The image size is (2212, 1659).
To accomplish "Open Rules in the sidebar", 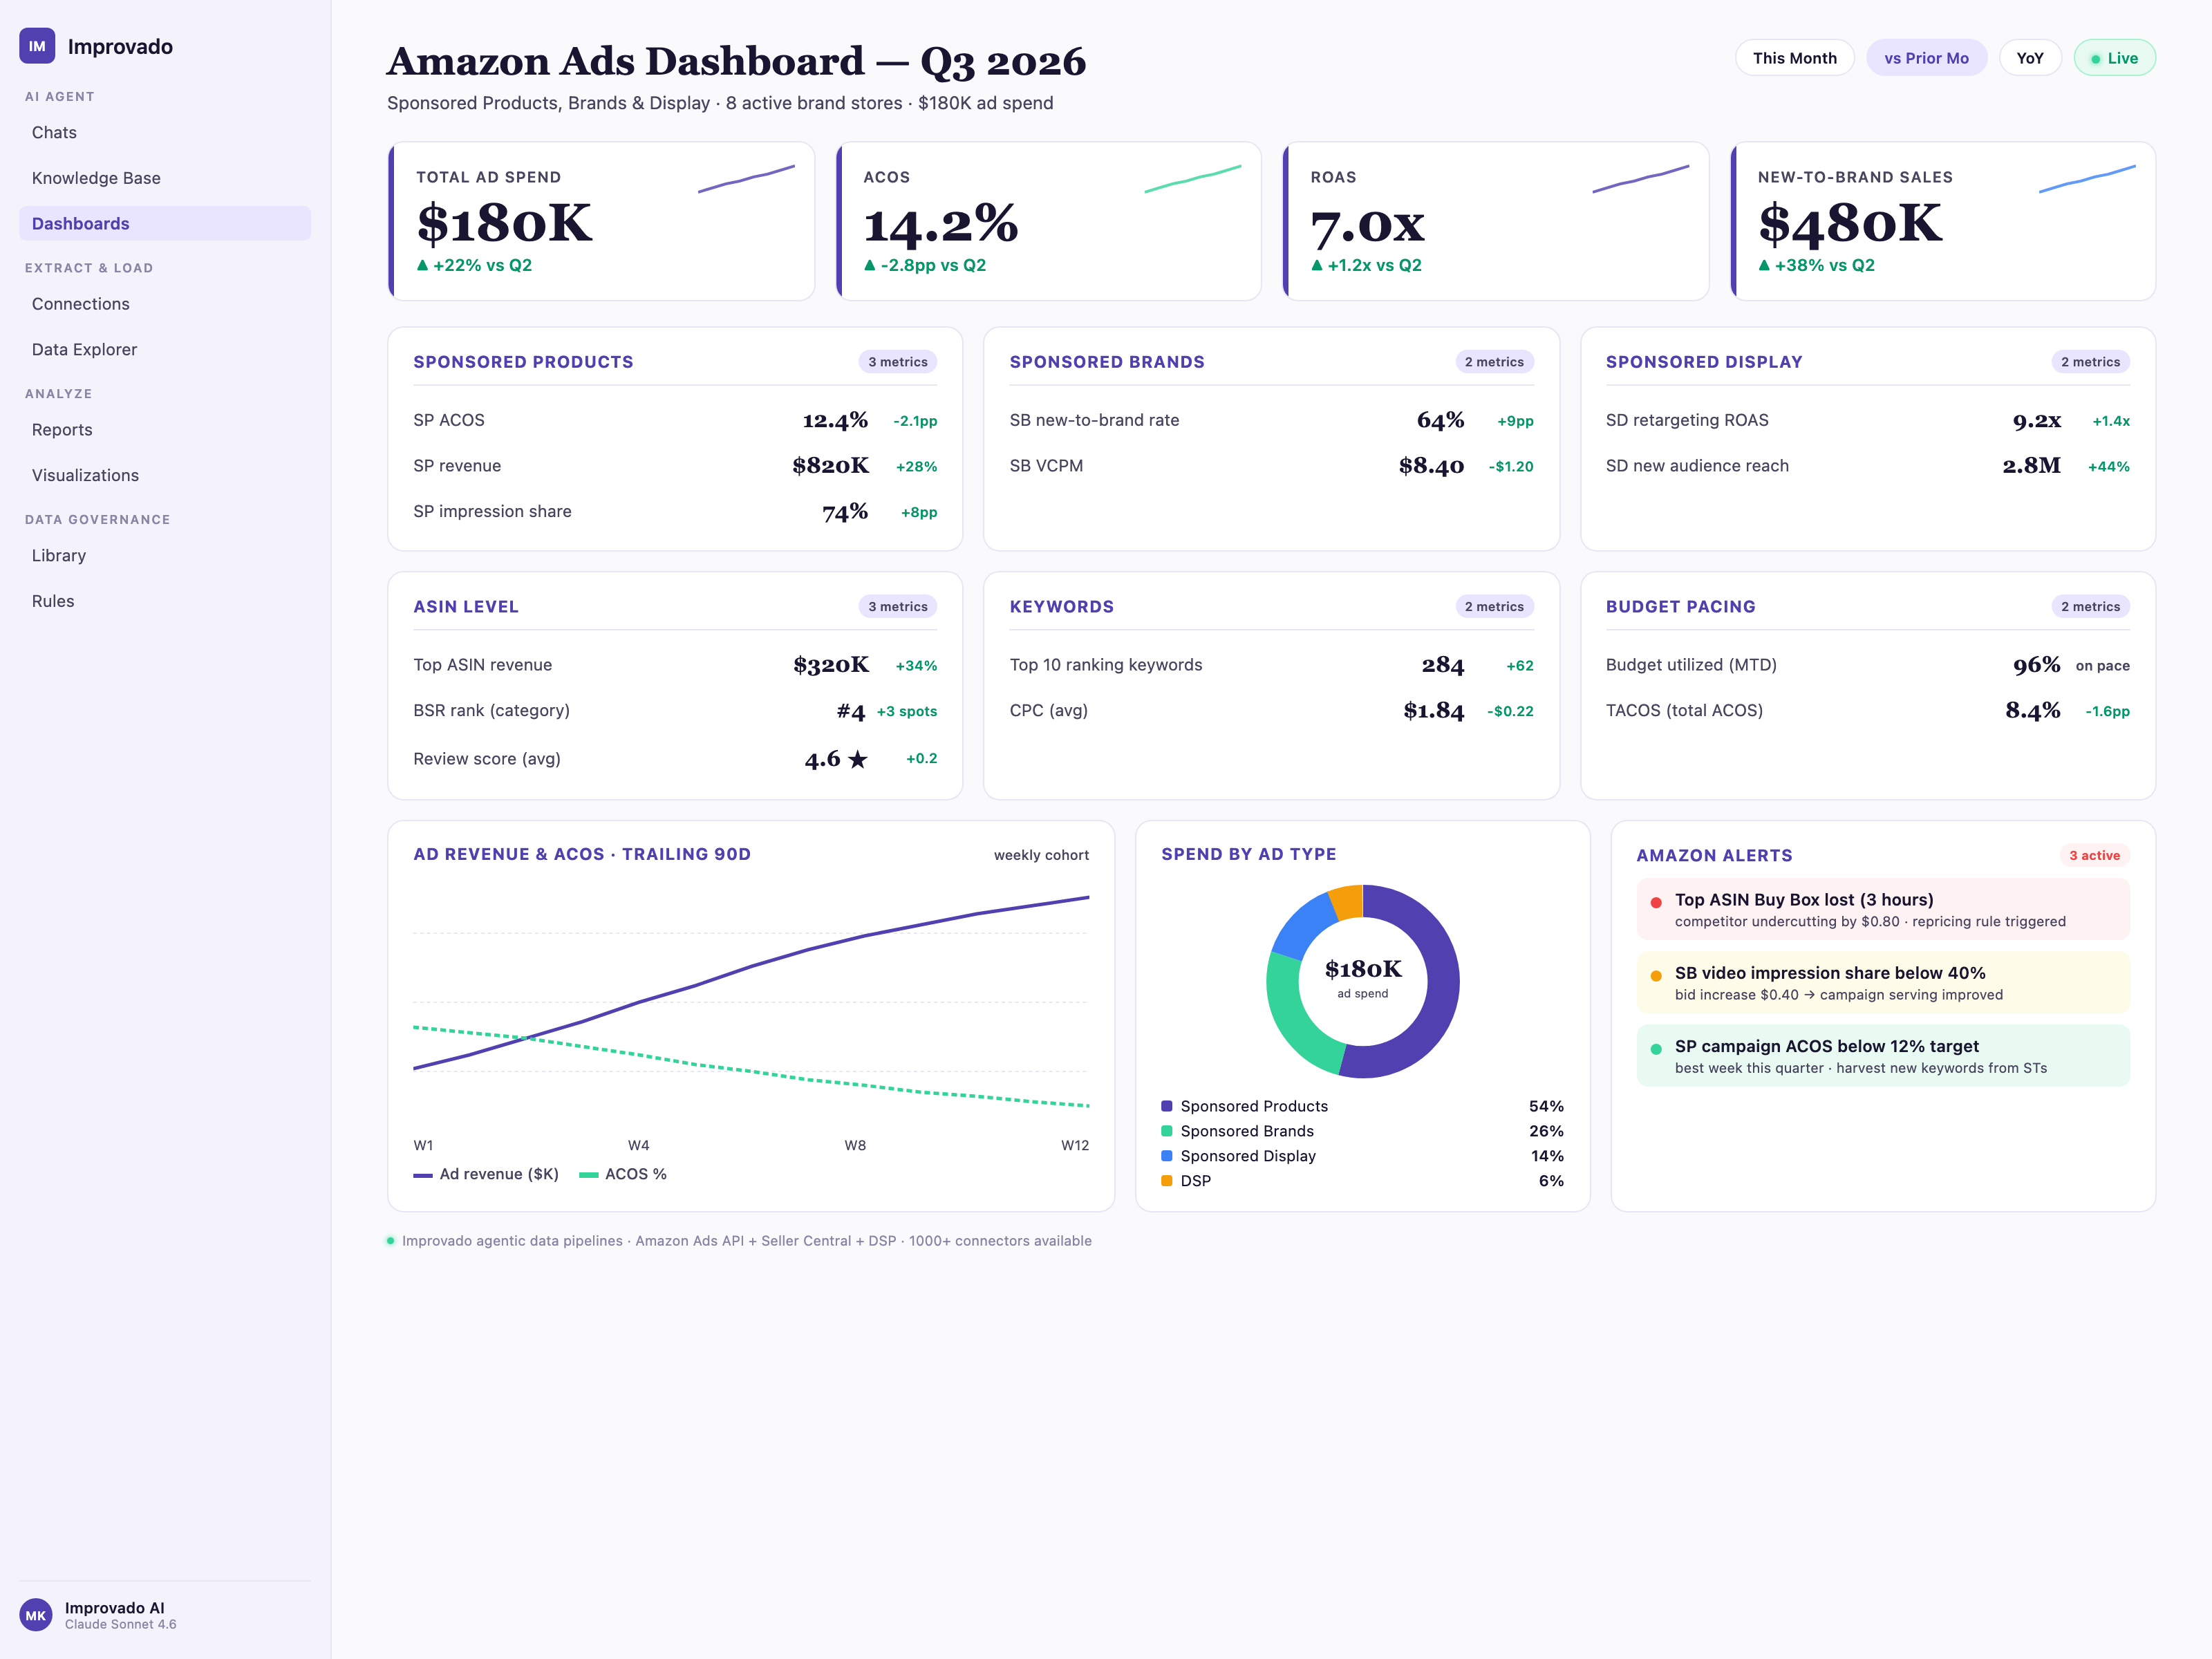I will pos(165,601).
